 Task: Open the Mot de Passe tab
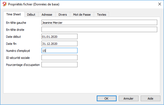pyautogui.click(x=82, y=15)
